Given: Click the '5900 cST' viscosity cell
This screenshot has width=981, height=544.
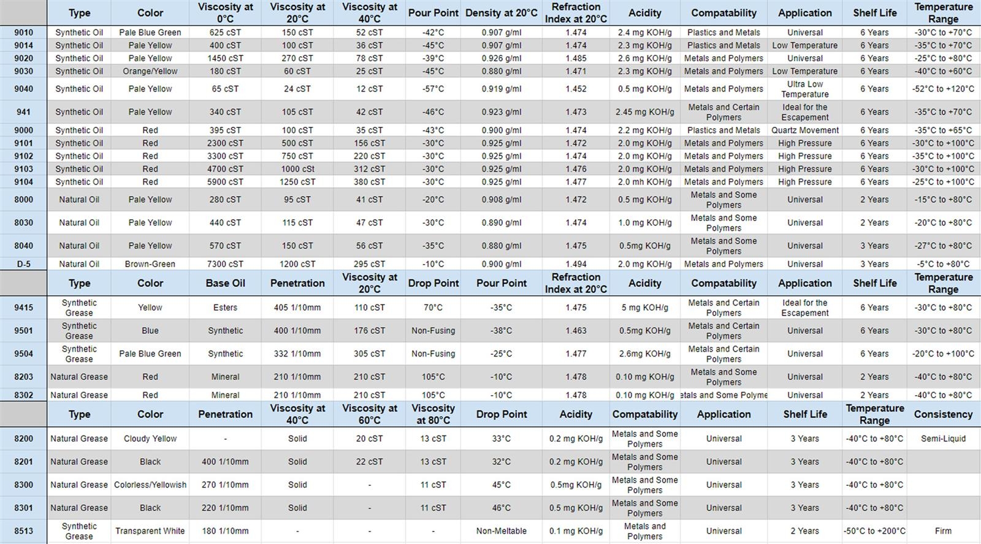Looking at the screenshot, I should tap(225, 182).
